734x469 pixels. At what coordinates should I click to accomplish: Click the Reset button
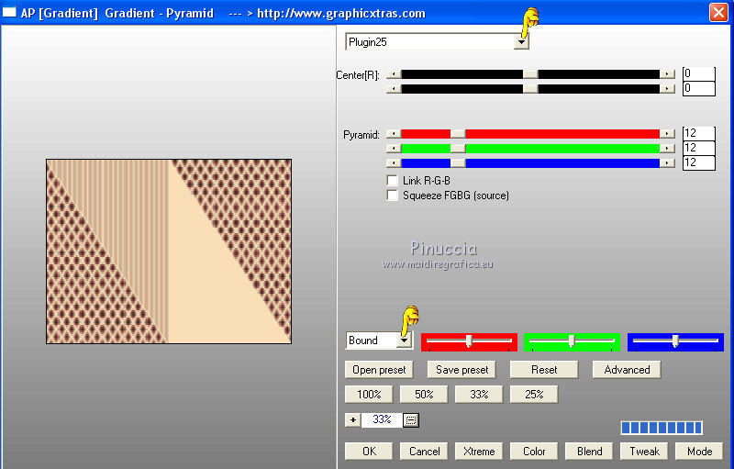544,370
